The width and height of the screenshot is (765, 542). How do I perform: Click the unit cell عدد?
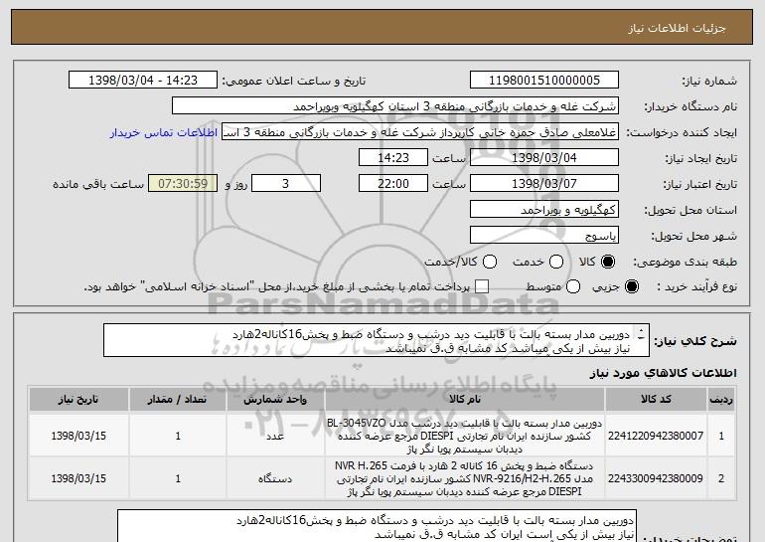click(x=275, y=436)
